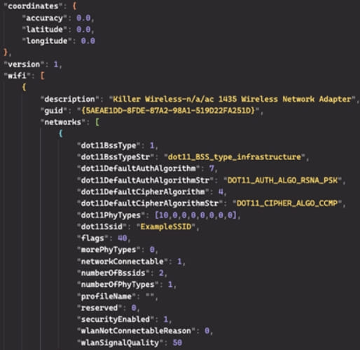Click the wlanSignalQuality value 50
This screenshot has height=350, width=360.
tap(177, 342)
